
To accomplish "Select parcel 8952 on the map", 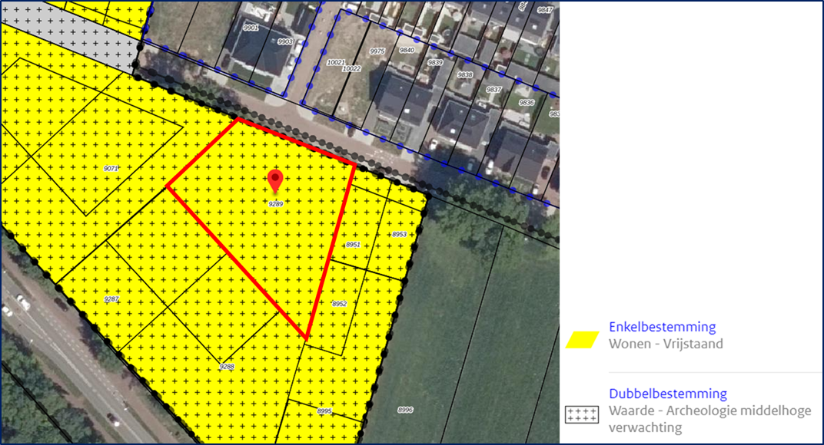I will tap(340, 305).
